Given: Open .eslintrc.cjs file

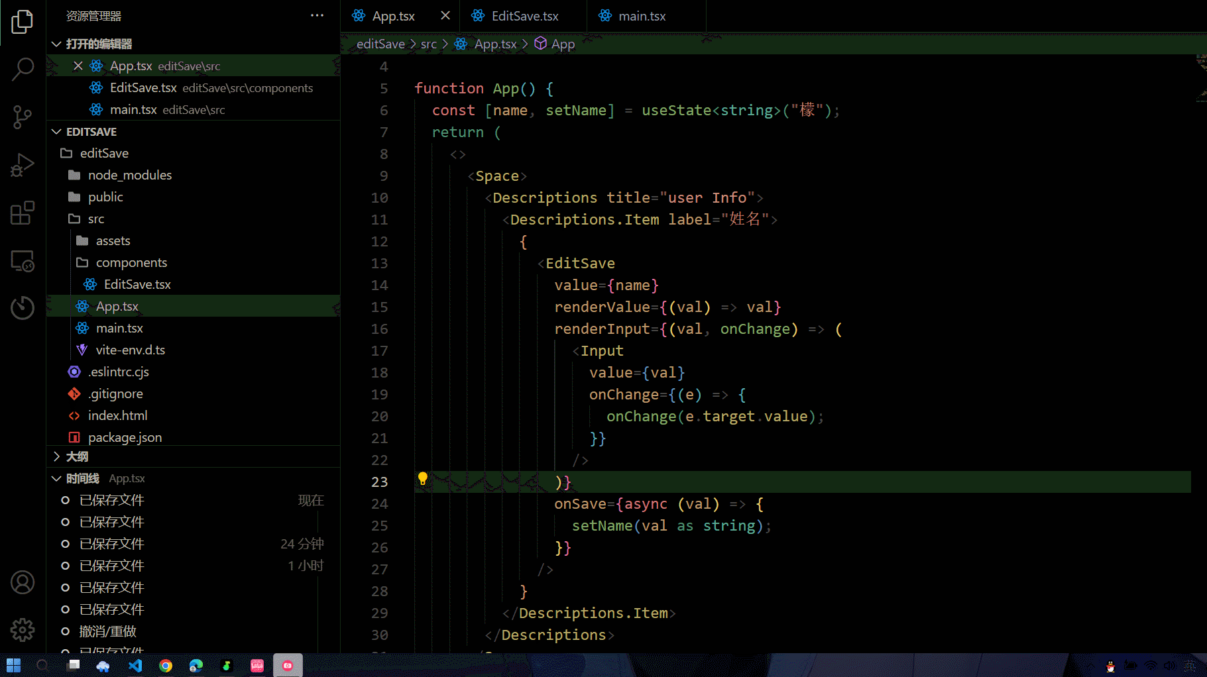Looking at the screenshot, I should (x=193, y=372).
